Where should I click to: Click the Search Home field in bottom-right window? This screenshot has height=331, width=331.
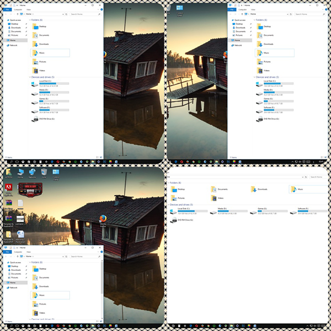pyautogui.click(x=318, y=177)
